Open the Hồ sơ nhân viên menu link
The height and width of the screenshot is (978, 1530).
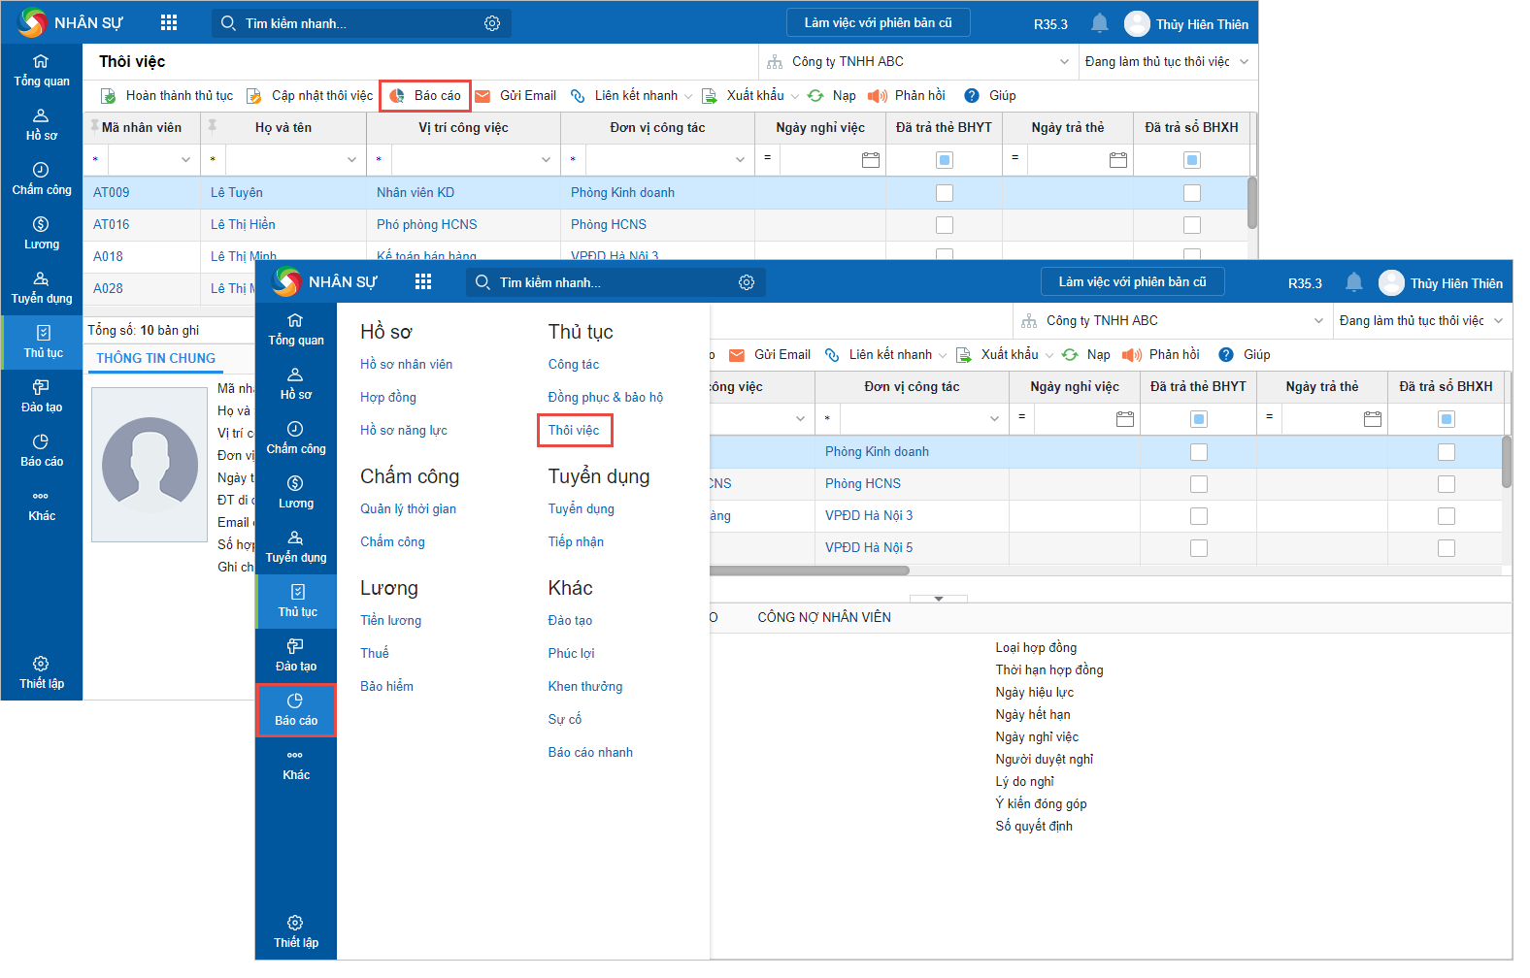click(406, 365)
